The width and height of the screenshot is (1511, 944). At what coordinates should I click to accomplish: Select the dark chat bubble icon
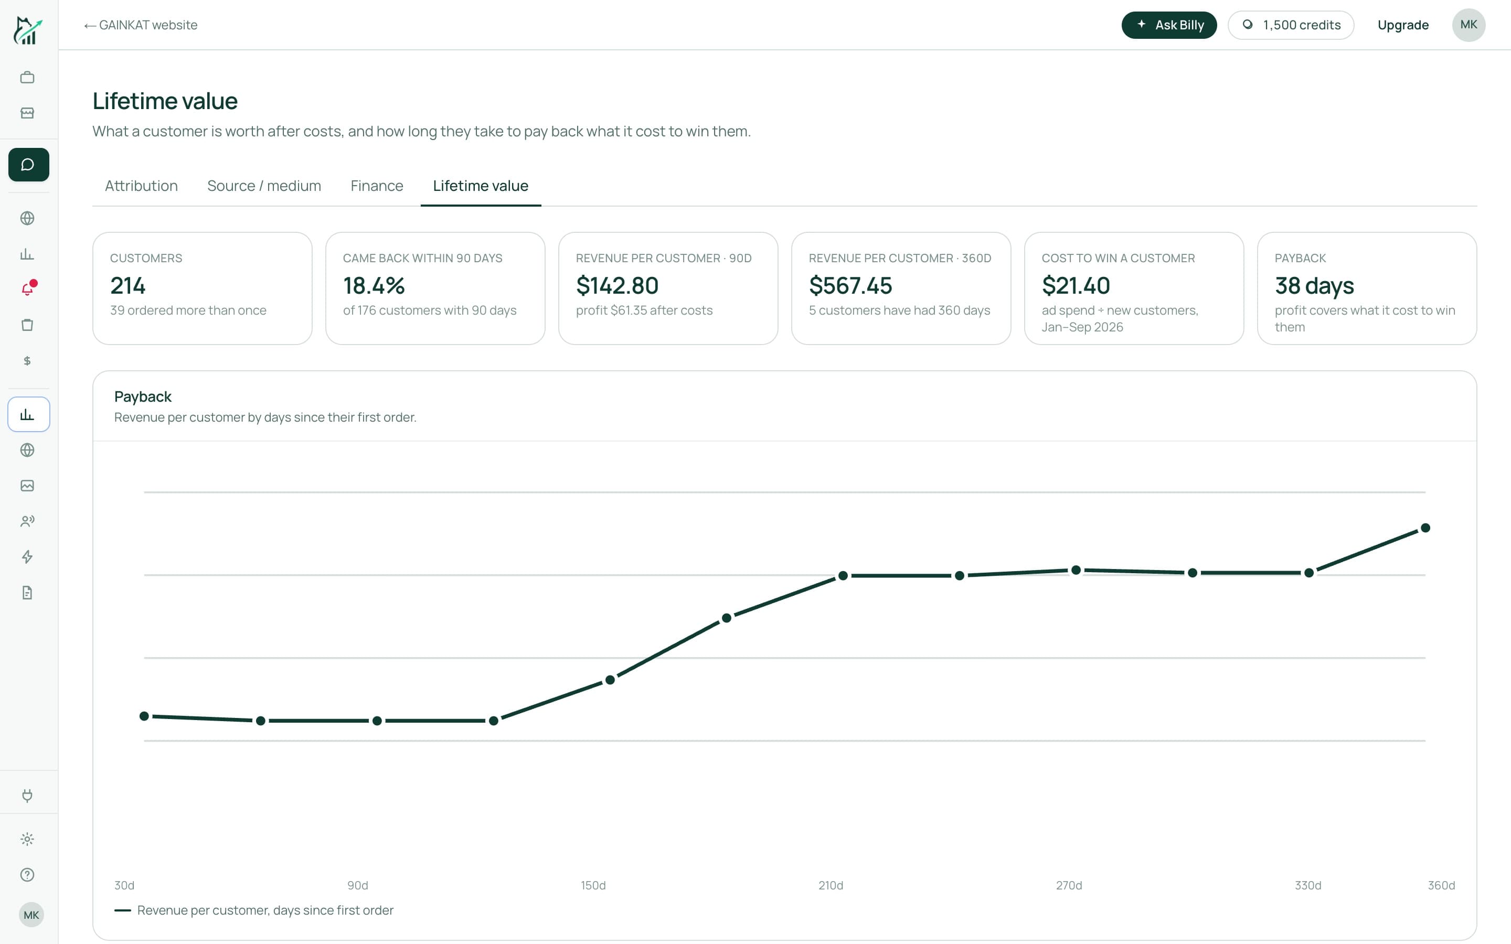click(x=29, y=165)
